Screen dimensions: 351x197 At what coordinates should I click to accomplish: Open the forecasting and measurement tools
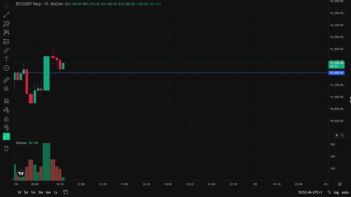pyautogui.click(x=6, y=42)
